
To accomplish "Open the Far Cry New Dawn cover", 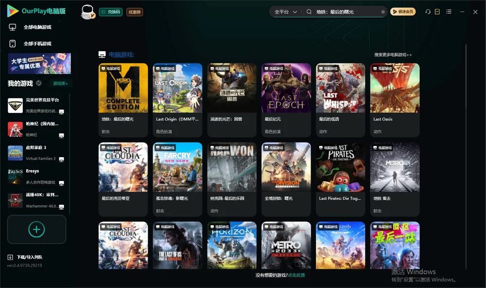I will [x=177, y=167].
